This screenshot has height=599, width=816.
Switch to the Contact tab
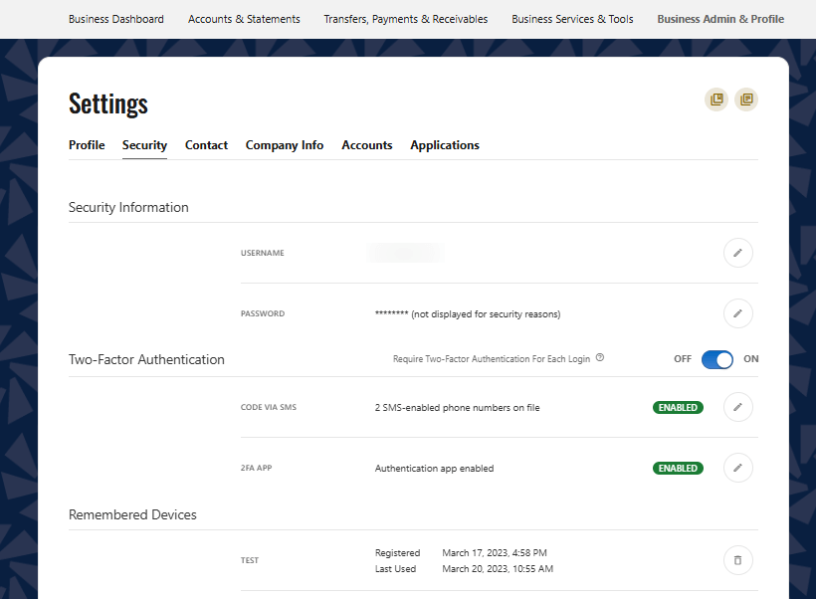206,145
